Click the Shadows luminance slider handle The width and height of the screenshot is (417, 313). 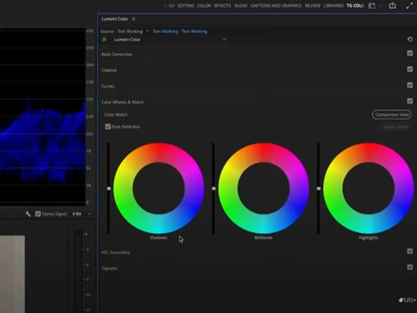click(108, 188)
